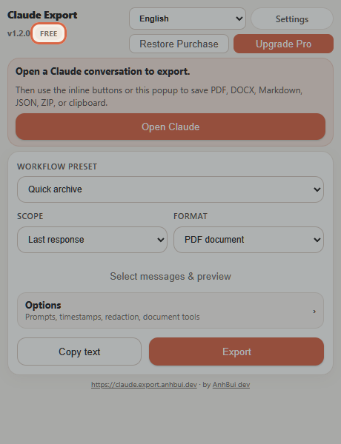Click the v1.2.0 version label
The width and height of the screenshot is (341, 444).
pos(19,33)
